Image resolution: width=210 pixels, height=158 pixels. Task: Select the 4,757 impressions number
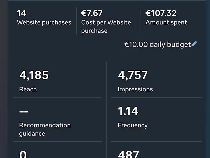133,75
